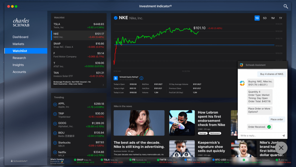Click 'Buy 4 shares of NIKE.' message
296x167 pixels.
(x=272, y=74)
